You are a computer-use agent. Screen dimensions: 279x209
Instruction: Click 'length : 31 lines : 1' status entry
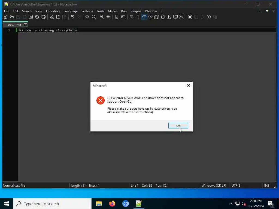(85, 185)
